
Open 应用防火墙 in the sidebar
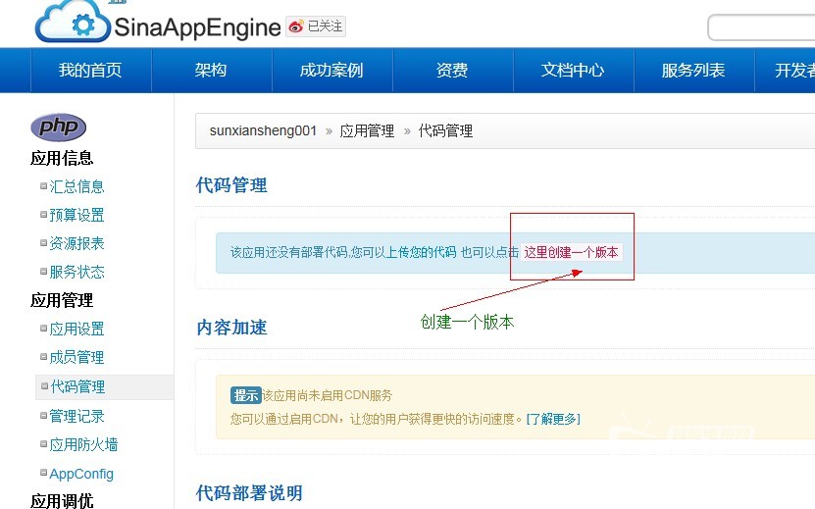point(83,445)
